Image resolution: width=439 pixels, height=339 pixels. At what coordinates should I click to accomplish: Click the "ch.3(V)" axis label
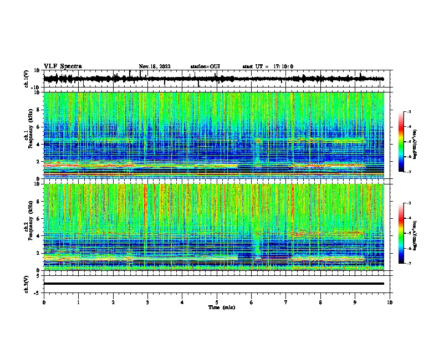tap(27, 284)
